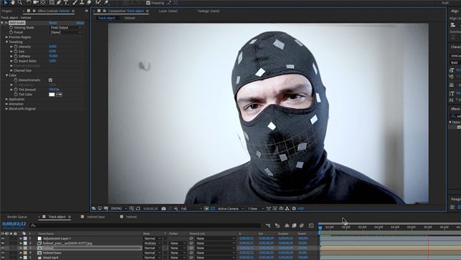Hide the Helmet layer eye toggle
The height and width of the screenshot is (260, 461).
pos(3,248)
